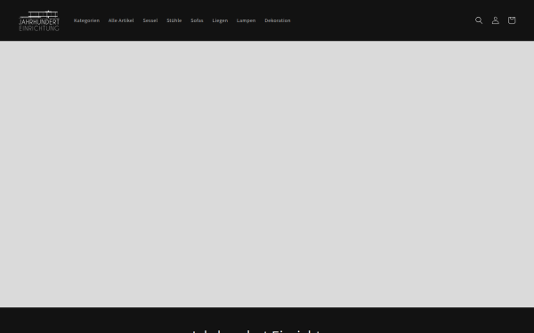Image resolution: width=534 pixels, height=333 pixels.
Task: Open the Sofas menu item
Action: pyautogui.click(x=197, y=20)
